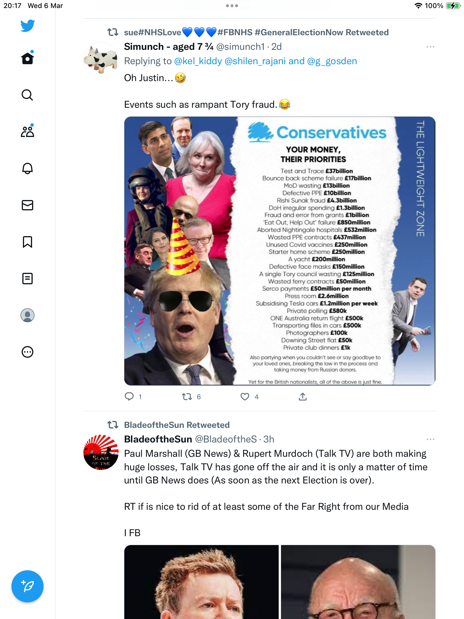464x619 pixels.
Task: Open Notifications bell icon
Action: (x=27, y=168)
